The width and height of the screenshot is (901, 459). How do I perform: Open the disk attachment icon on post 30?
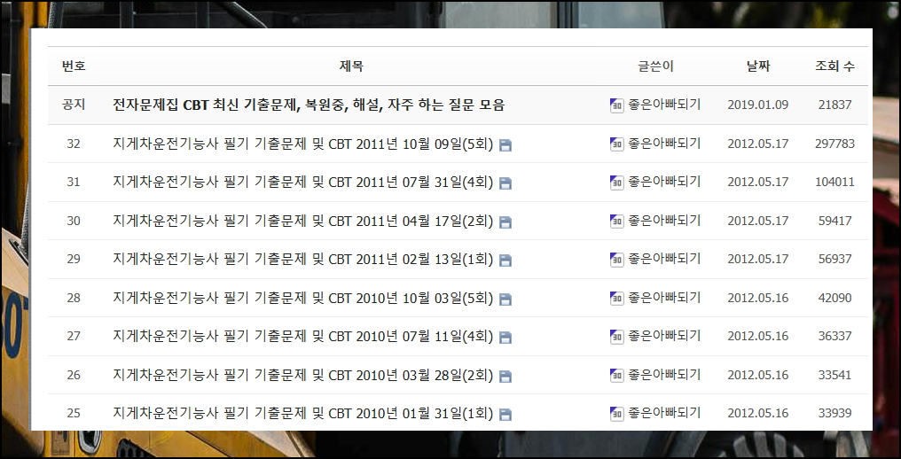[x=505, y=222]
